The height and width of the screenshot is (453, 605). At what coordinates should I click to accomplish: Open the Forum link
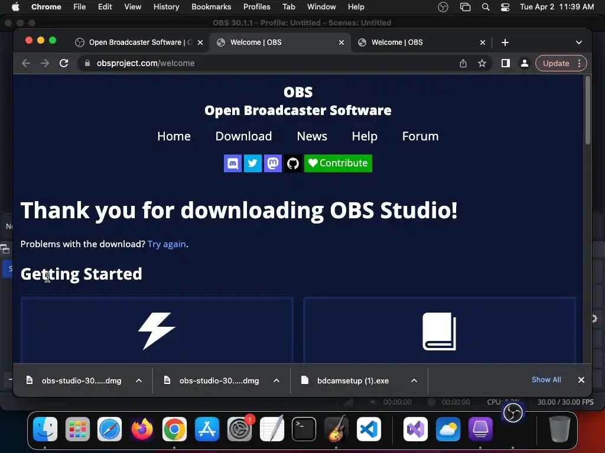tap(420, 136)
